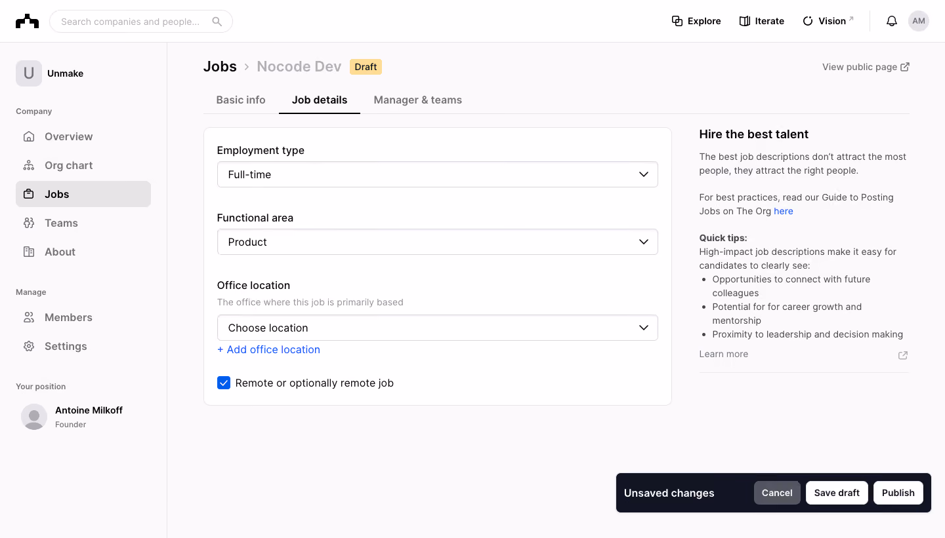Open the AM user avatar menu
This screenshot has height=538, width=945.
919,21
